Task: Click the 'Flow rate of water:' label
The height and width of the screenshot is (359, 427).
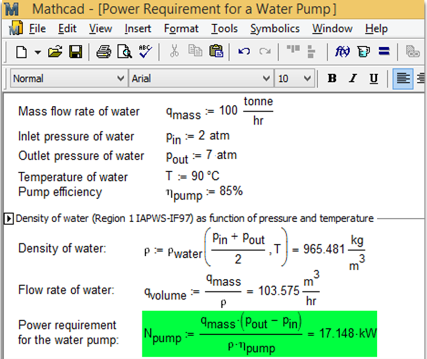Action: click(66, 290)
